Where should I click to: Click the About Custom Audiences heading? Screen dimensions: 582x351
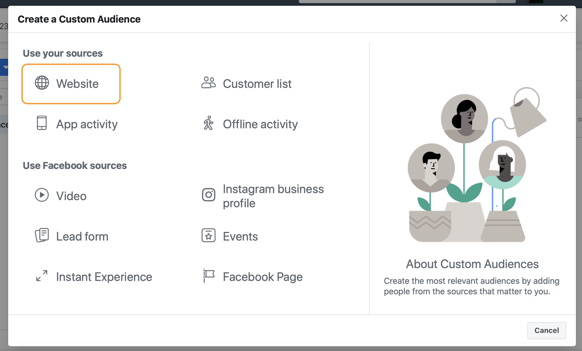472,264
